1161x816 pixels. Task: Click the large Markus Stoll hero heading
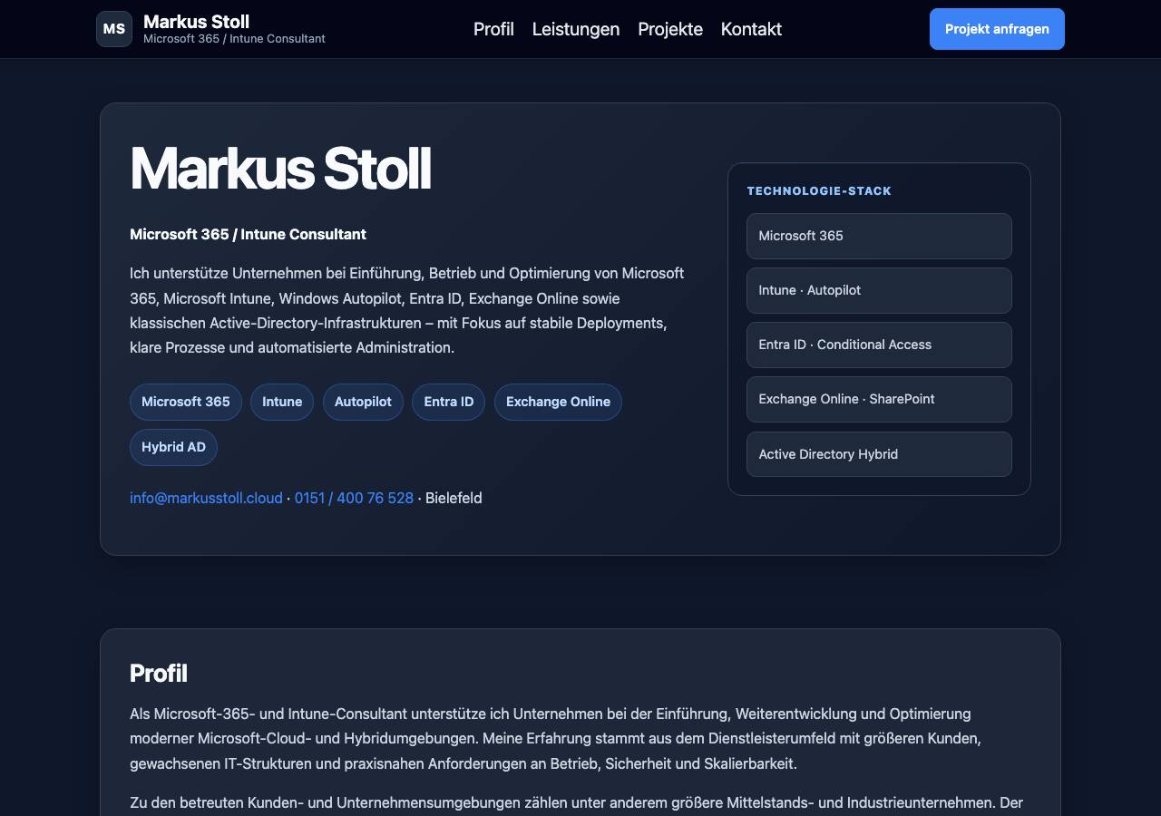280,169
